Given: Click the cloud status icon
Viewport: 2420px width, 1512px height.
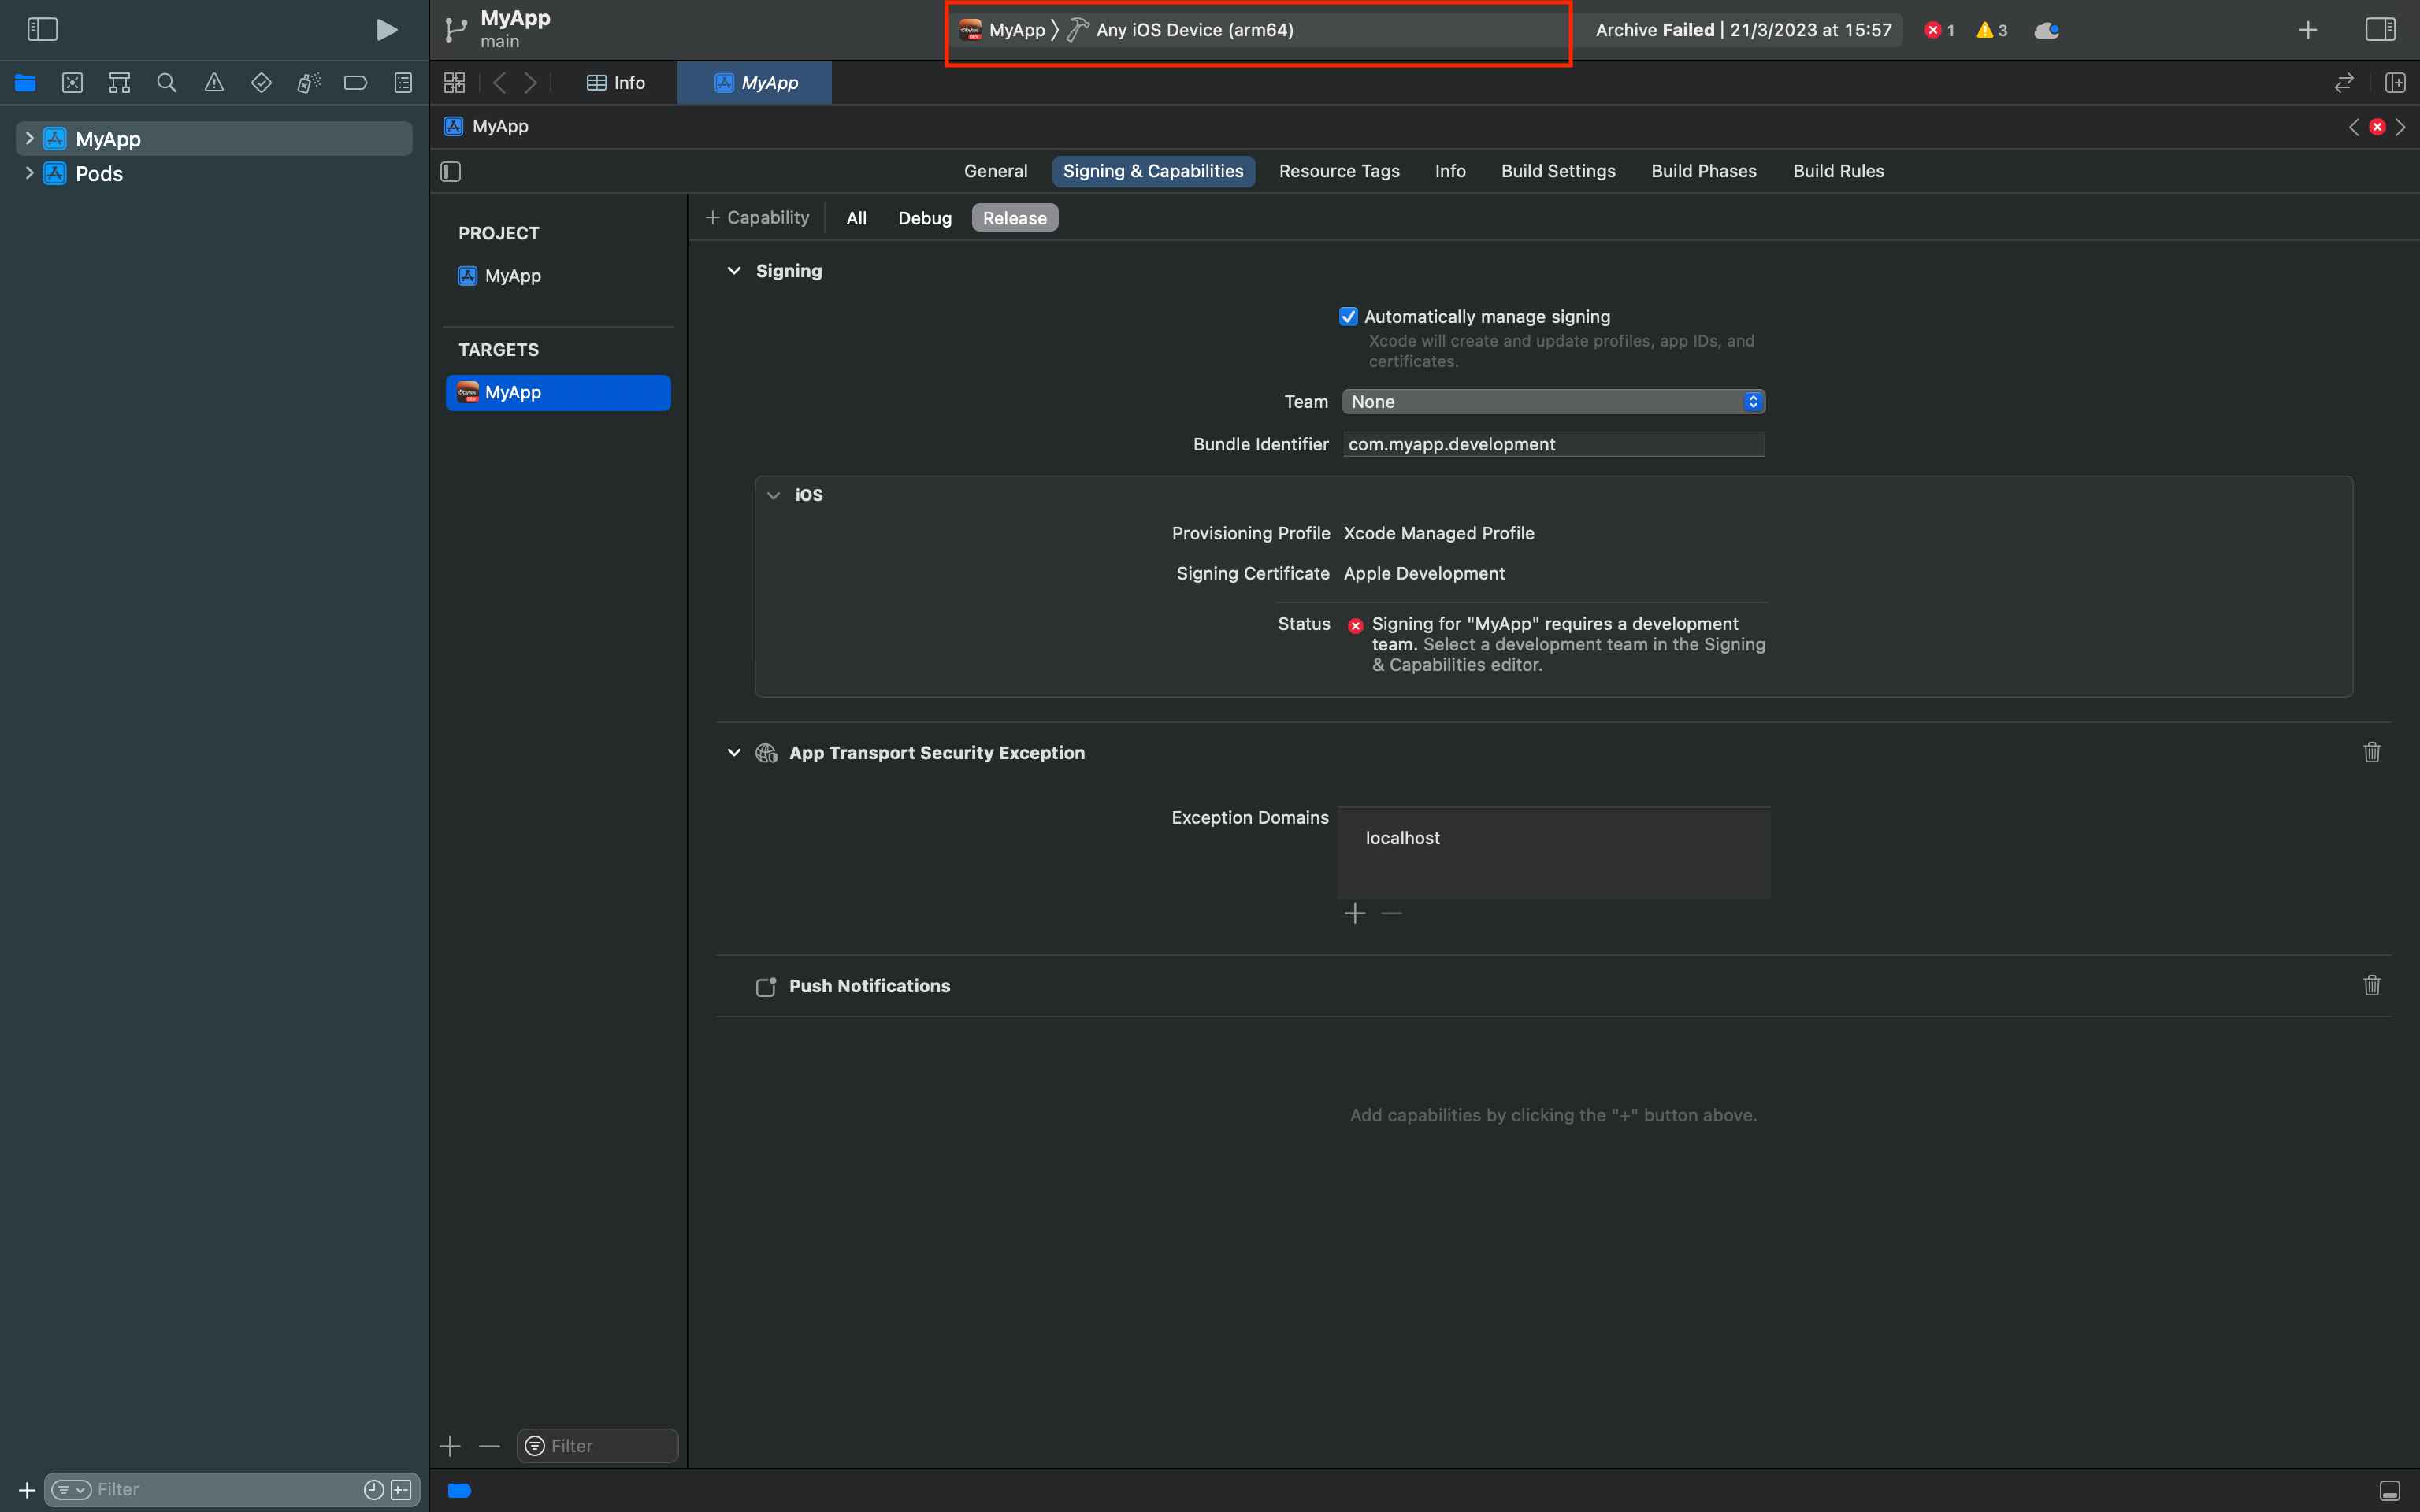Looking at the screenshot, I should (2047, 30).
